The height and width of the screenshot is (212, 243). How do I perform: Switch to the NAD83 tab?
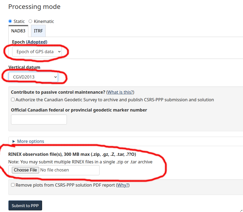tap(18, 31)
